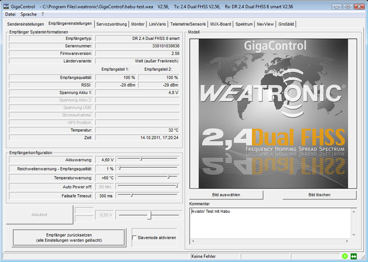The width and height of the screenshot is (368, 262).
Task: Switch to the Sendereinstellungen tab
Action: (x=25, y=24)
